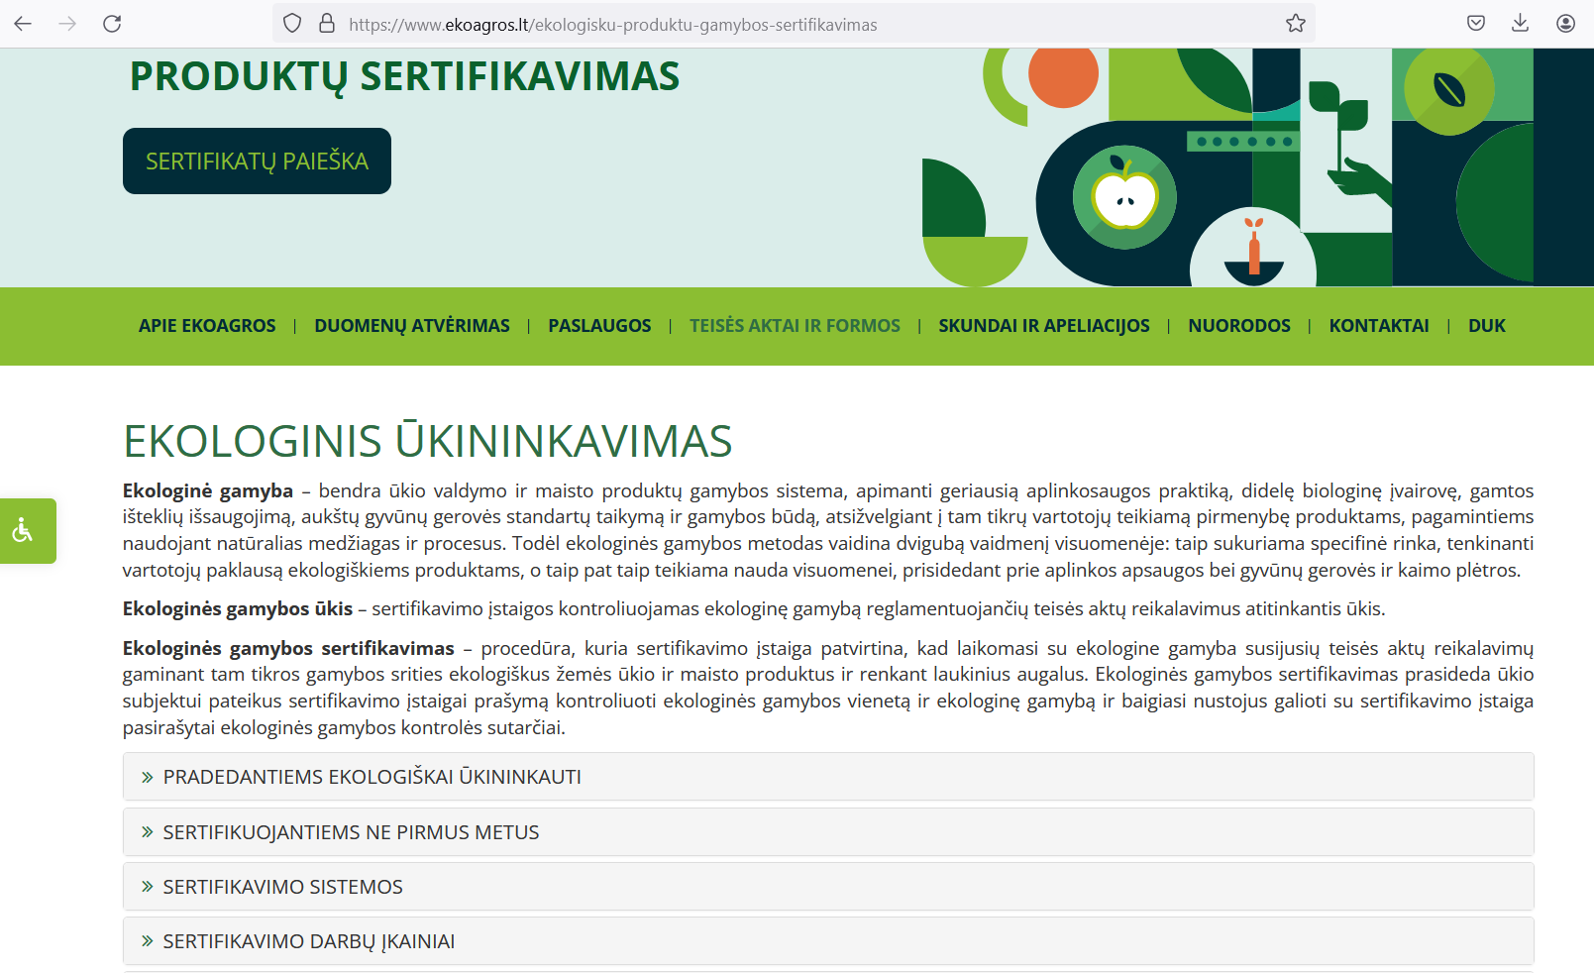Expand Sertifikuojantiems ne pirmus metus section
Image resolution: width=1594 pixels, height=973 pixels.
coord(828,832)
